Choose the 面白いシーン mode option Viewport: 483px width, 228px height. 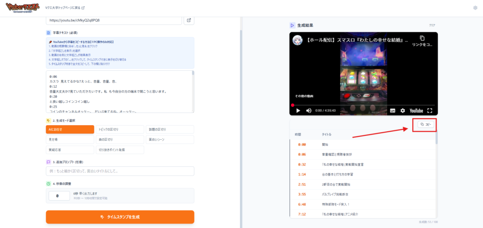(x=169, y=140)
